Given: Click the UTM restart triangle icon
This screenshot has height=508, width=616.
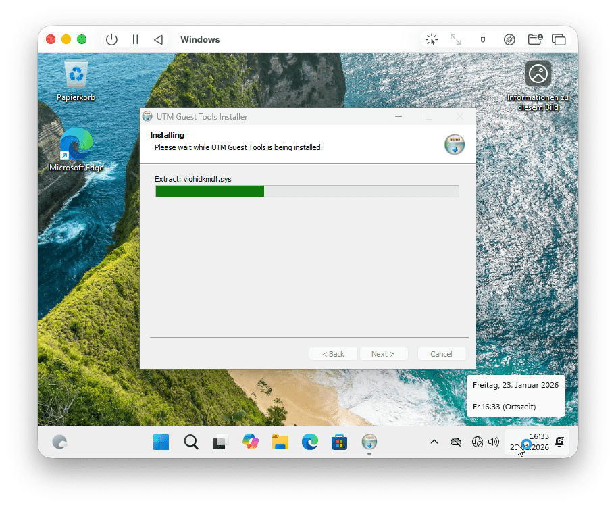Looking at the screenshot, I should tap(158, 39).
